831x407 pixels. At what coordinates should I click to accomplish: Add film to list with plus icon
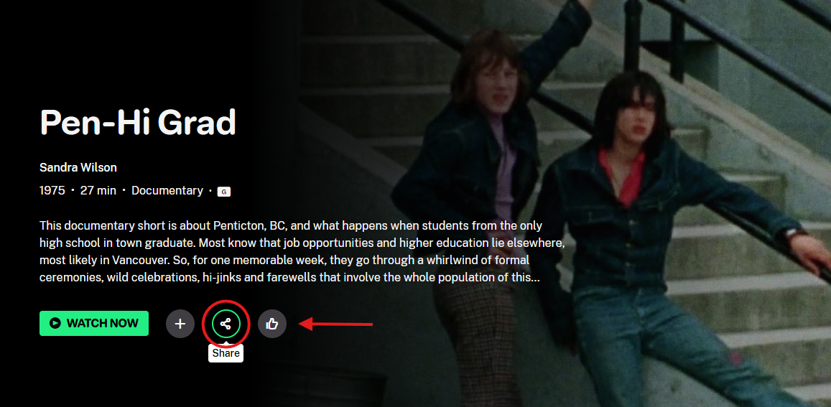point(180,324)
